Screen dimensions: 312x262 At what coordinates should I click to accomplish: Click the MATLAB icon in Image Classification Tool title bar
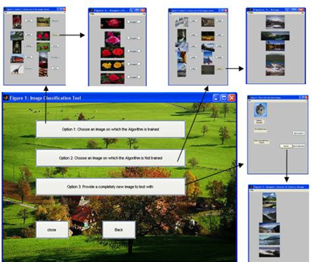coord(6,97)
